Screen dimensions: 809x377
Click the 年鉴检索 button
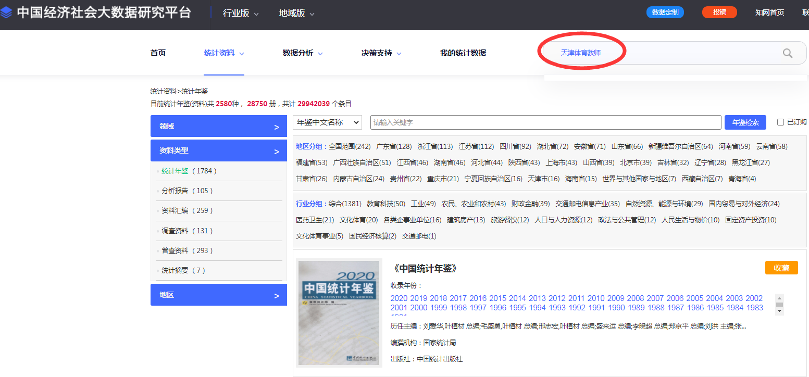745,122
